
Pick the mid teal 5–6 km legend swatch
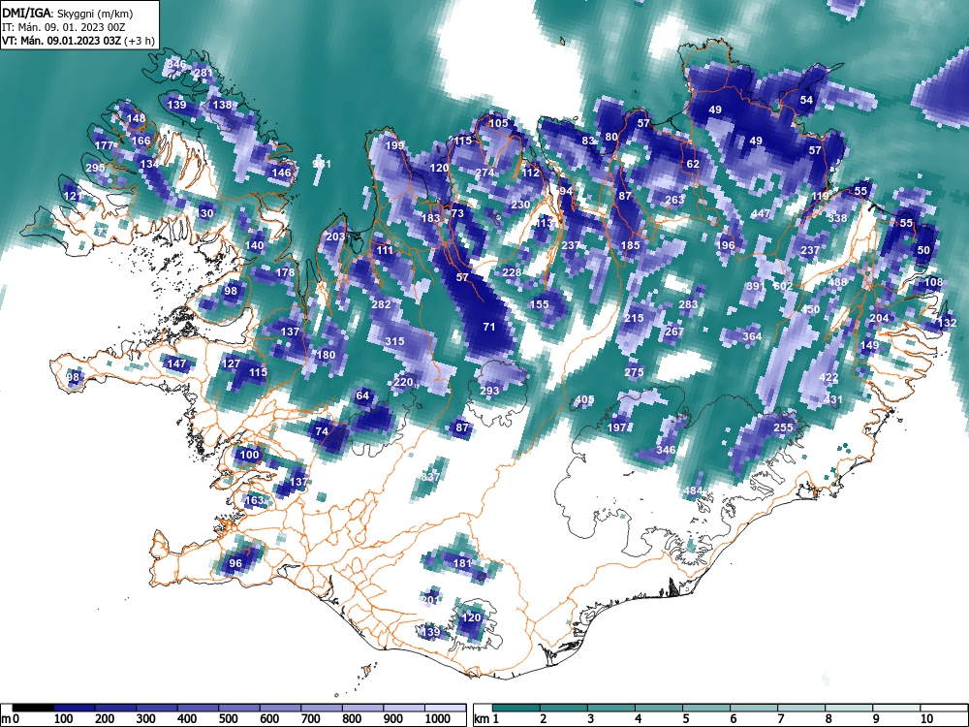tap(707, 708)
